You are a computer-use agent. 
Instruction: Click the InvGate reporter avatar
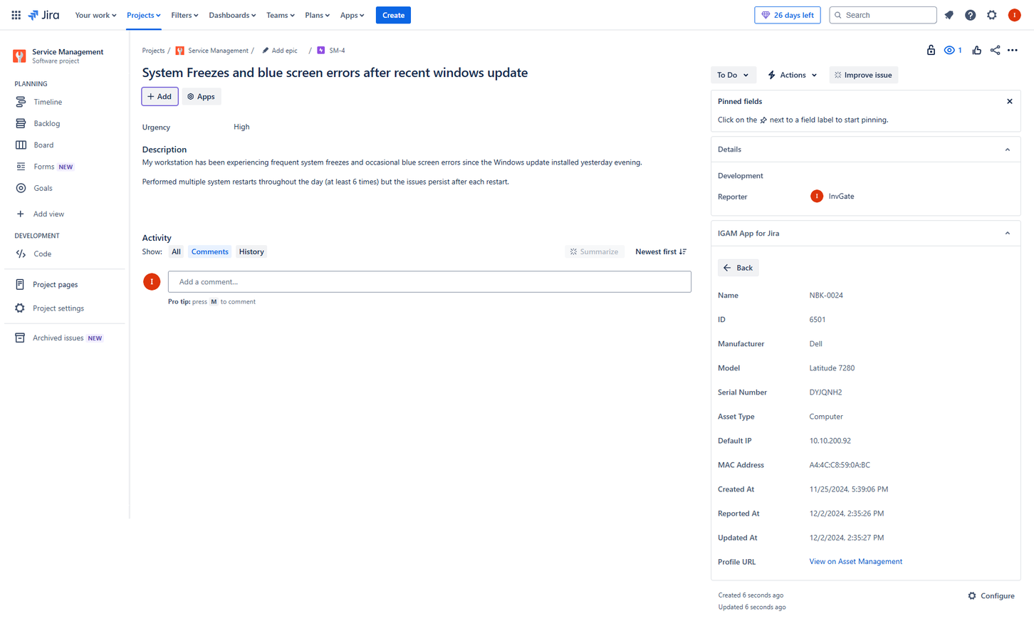817,196
